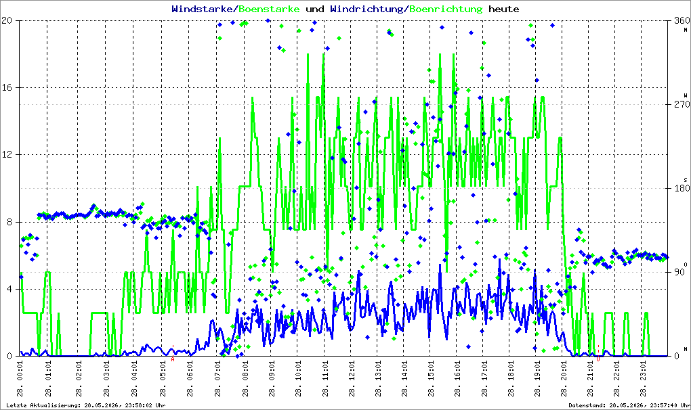Click the time label 28. 00:01
This screenshot has height=410, width=691.
pos(20,379)
